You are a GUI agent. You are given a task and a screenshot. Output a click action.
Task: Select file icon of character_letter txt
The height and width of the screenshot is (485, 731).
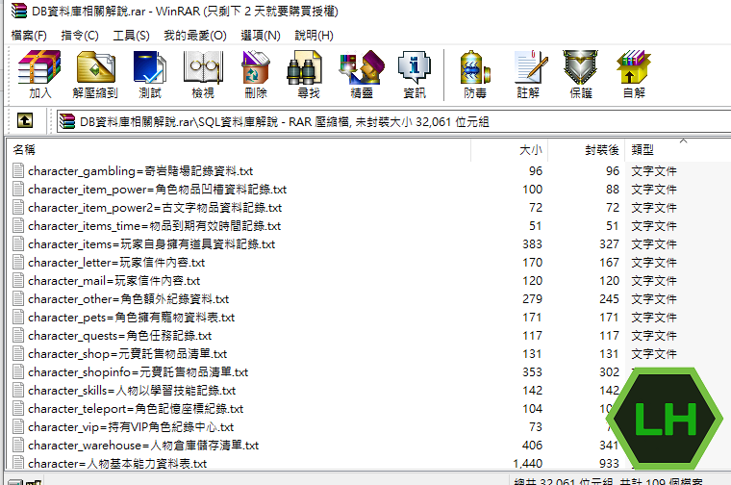[x=18, y=262]
